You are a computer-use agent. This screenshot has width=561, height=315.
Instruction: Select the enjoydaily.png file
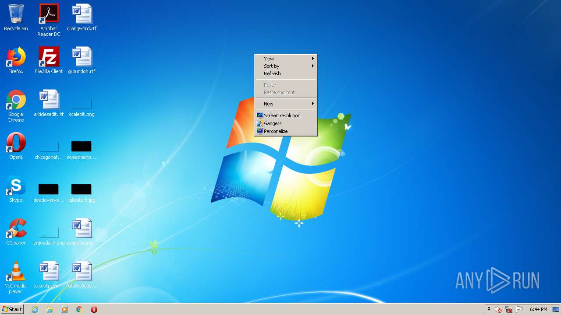49,235
